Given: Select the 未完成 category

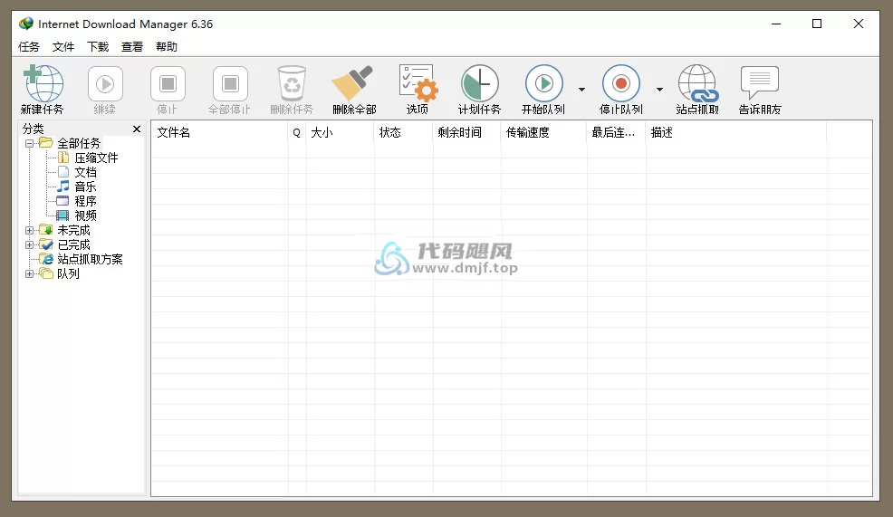Looking at the screenshot, I should (x=73, y=231).
